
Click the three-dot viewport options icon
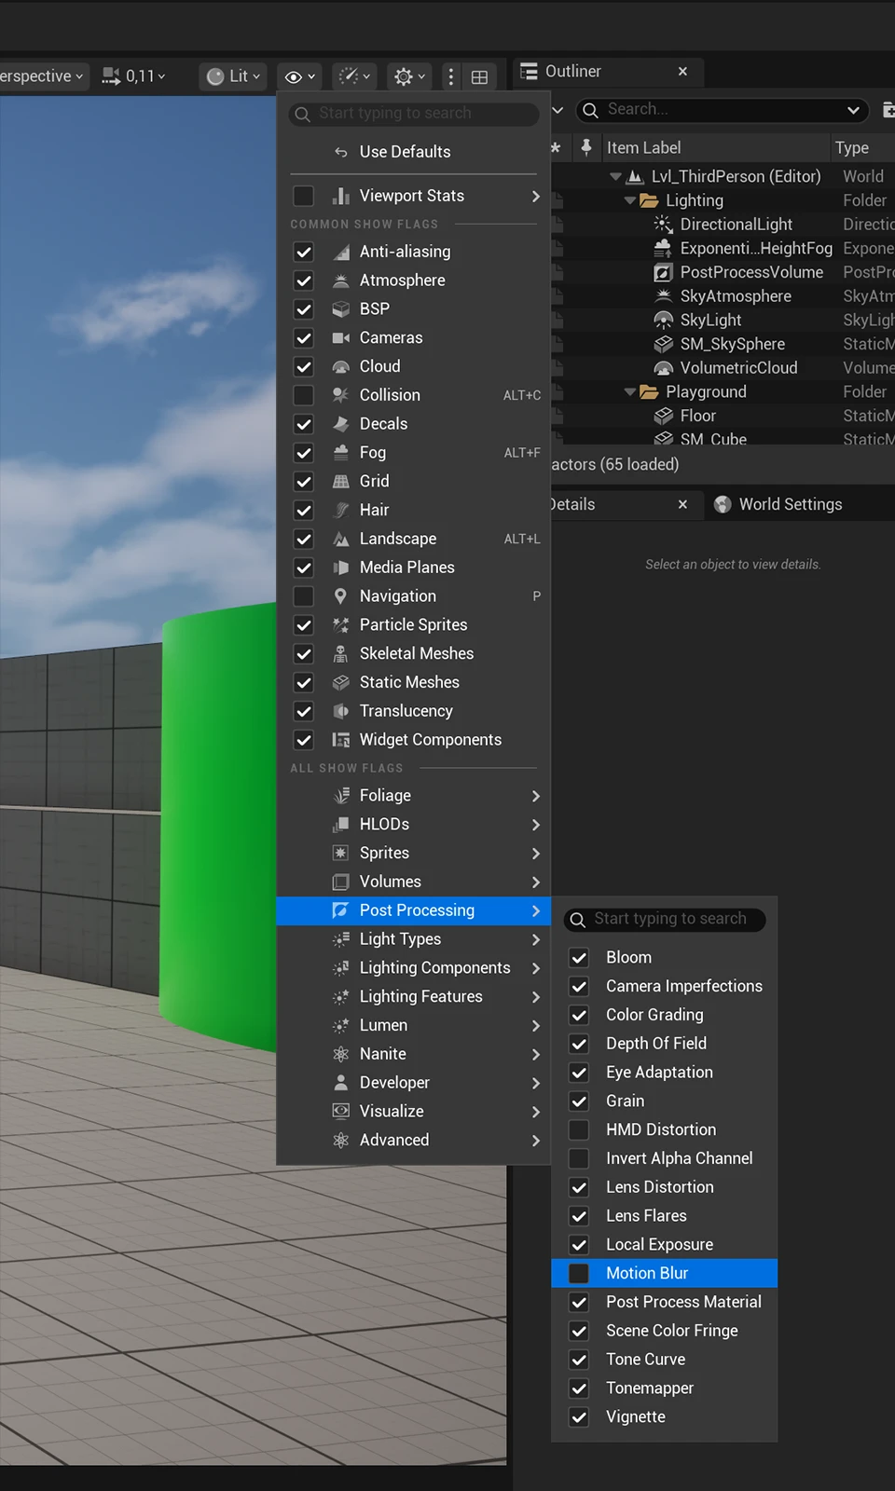tap(451, 77)
